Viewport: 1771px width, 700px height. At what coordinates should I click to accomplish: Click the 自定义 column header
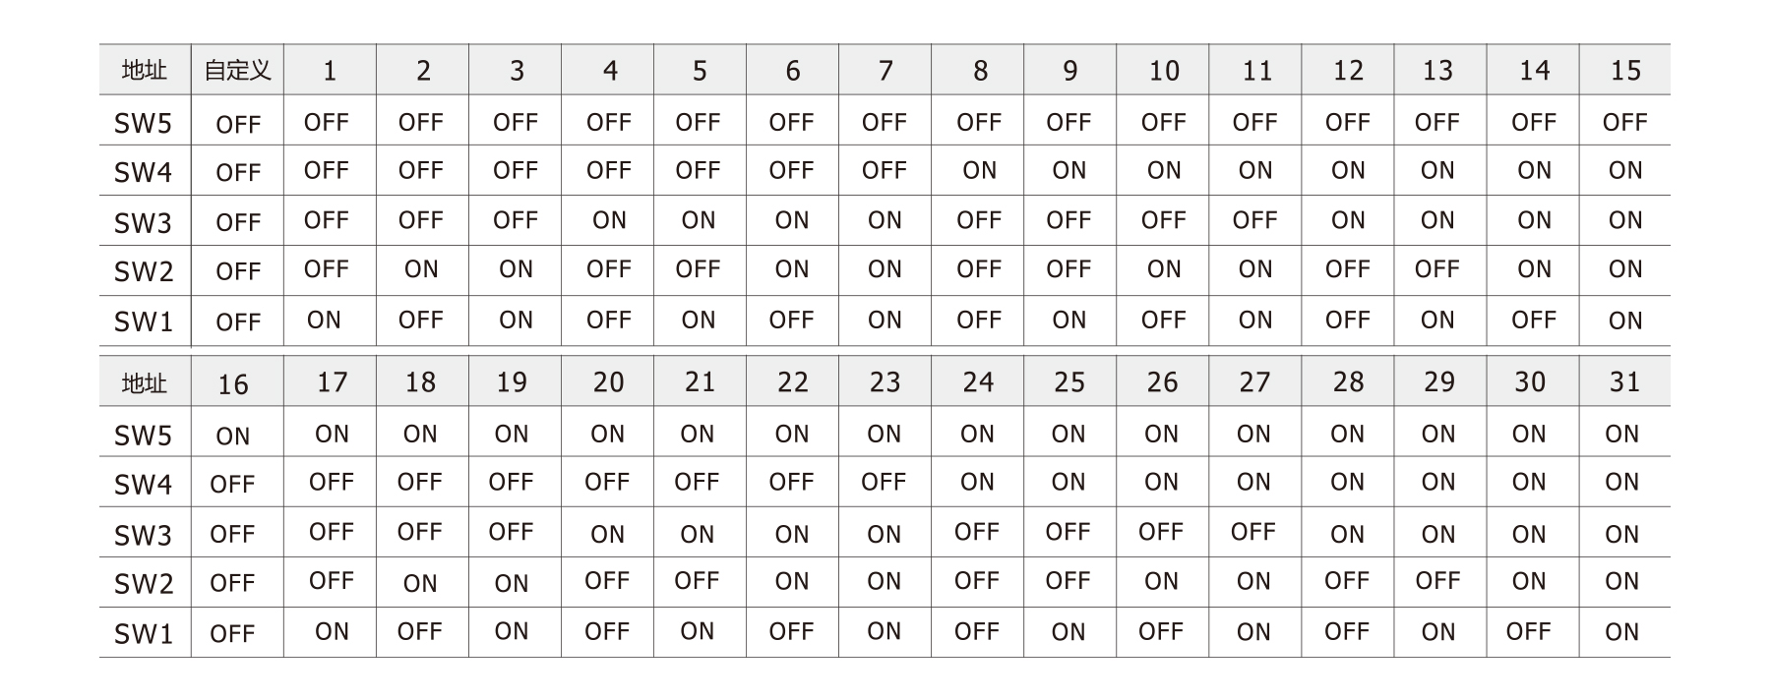(x=237, y=71)
